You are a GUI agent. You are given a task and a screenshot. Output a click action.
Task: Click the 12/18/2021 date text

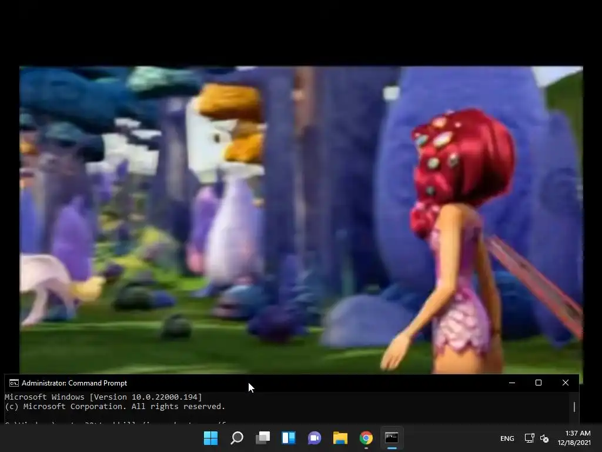click(574, 443)
